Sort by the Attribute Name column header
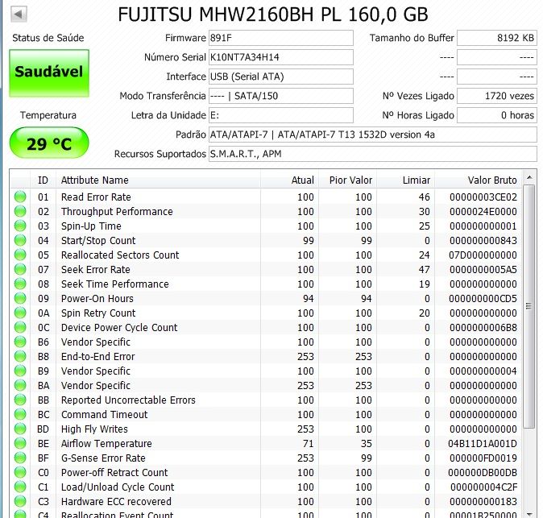 coord(161,180)
